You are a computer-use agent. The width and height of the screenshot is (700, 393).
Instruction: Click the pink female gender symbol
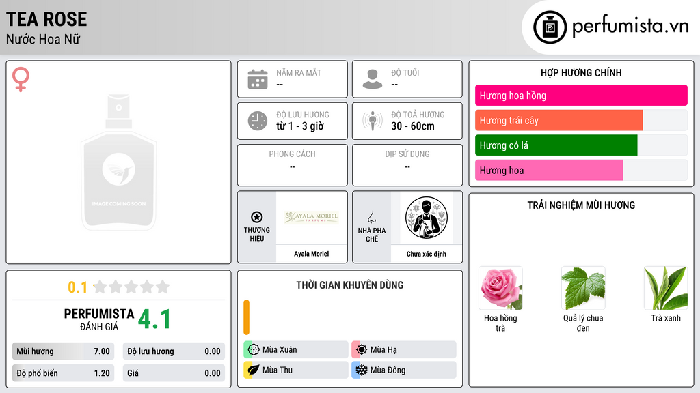[21, 79]
